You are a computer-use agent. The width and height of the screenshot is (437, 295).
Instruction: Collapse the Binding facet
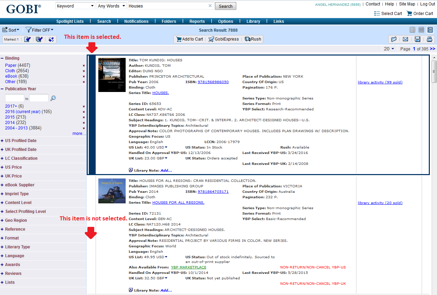coord(2,58)
